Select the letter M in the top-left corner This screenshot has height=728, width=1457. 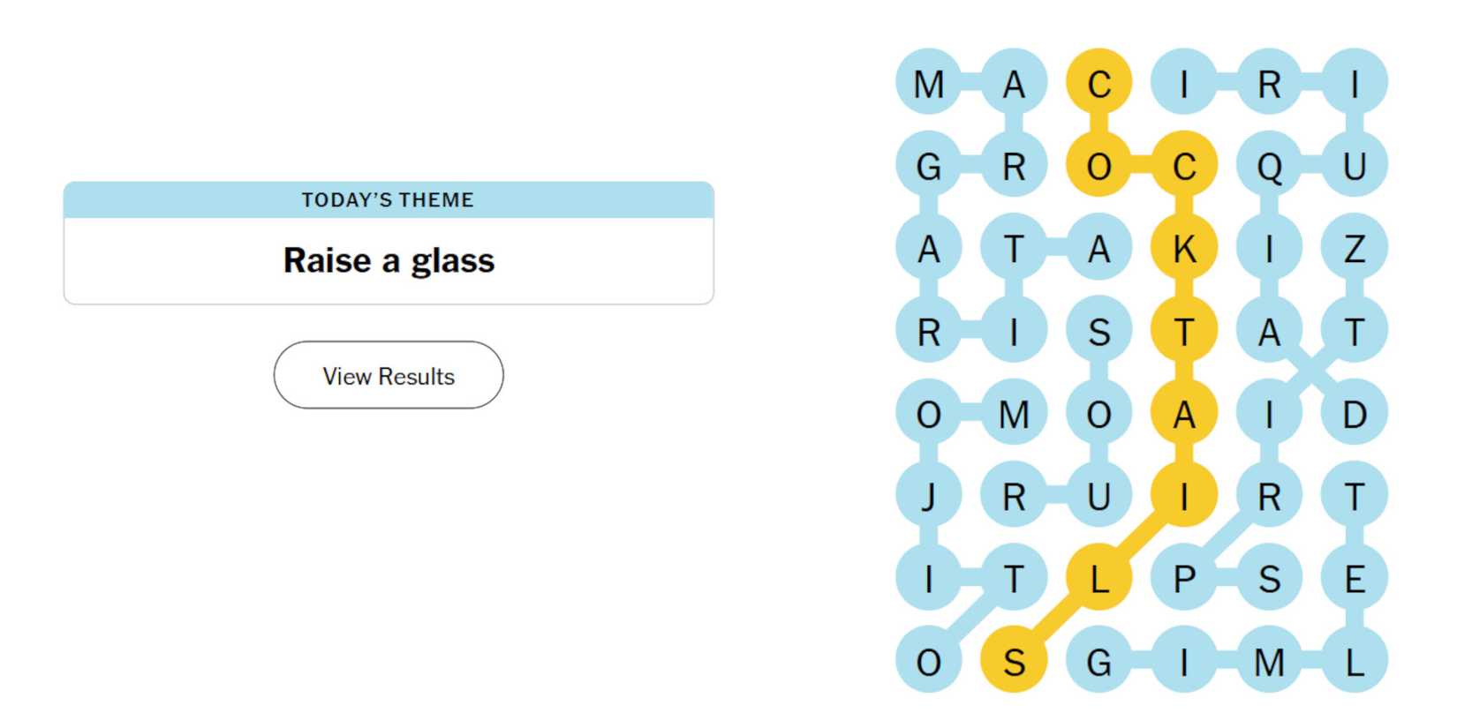pyautogui.click(x=929, y=84)
